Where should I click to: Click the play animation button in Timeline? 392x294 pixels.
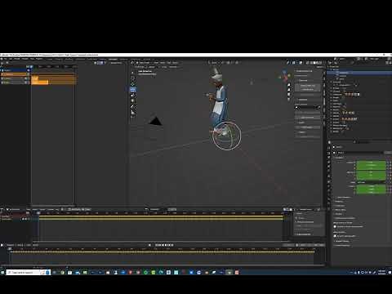pos(167,245)
